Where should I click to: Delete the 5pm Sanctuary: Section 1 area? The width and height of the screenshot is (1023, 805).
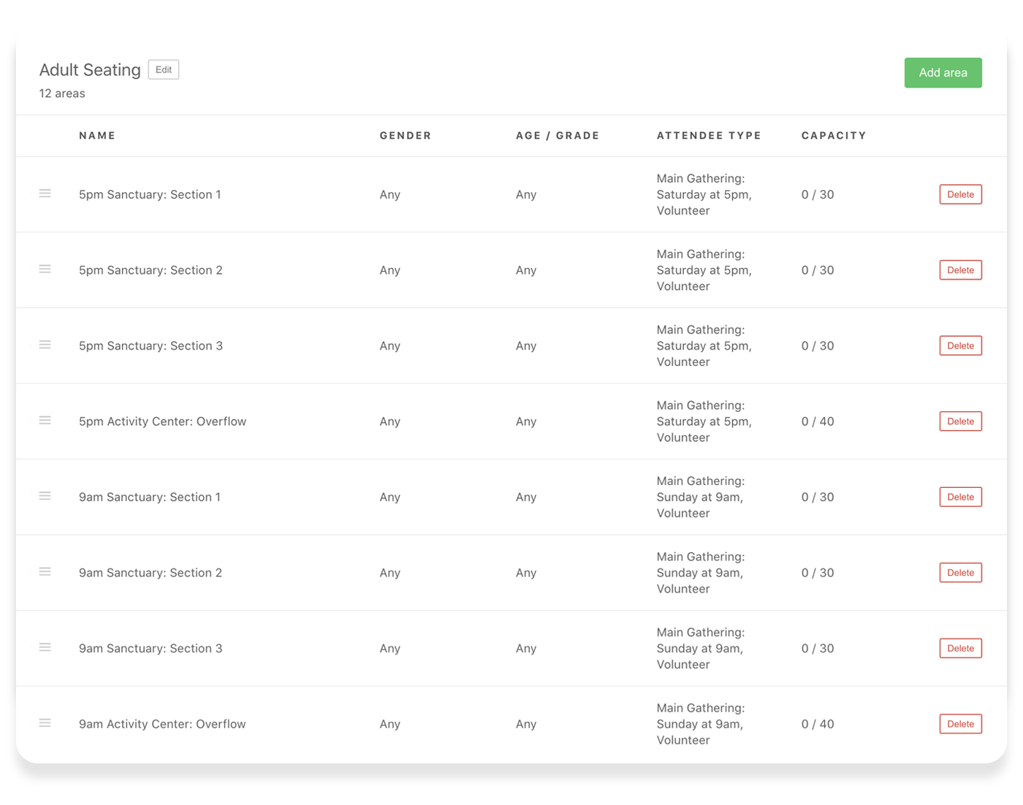coord(960,194)
